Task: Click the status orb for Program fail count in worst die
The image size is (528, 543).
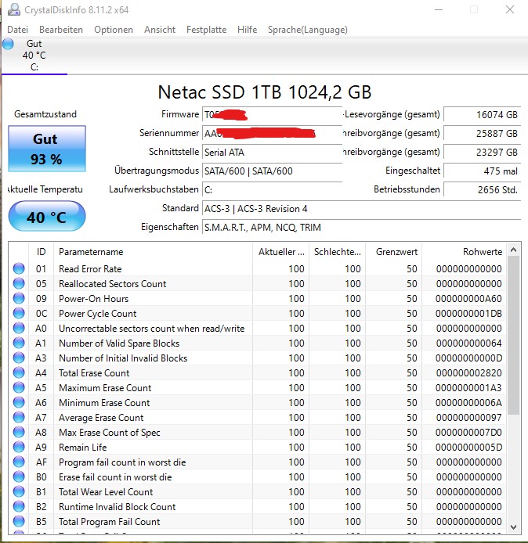Action: pyautogui.click(x=19, y=462)
